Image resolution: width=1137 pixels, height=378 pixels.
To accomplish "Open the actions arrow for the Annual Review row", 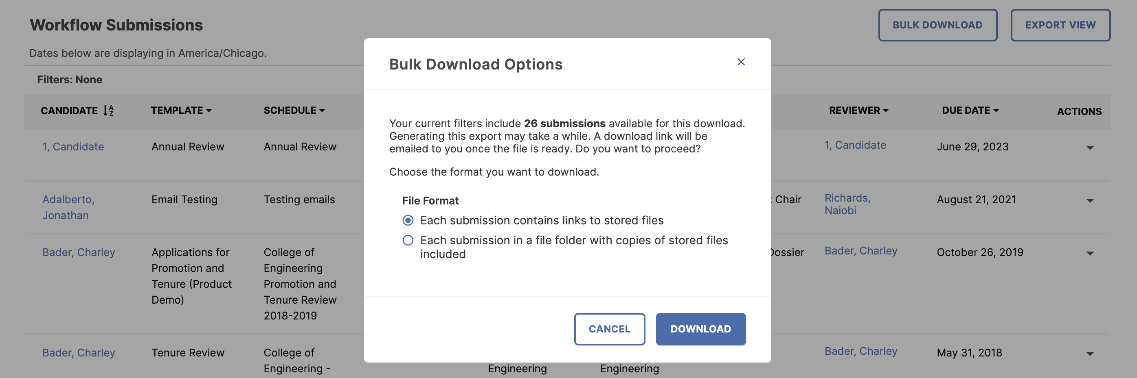I will [x=1090, y=147].
